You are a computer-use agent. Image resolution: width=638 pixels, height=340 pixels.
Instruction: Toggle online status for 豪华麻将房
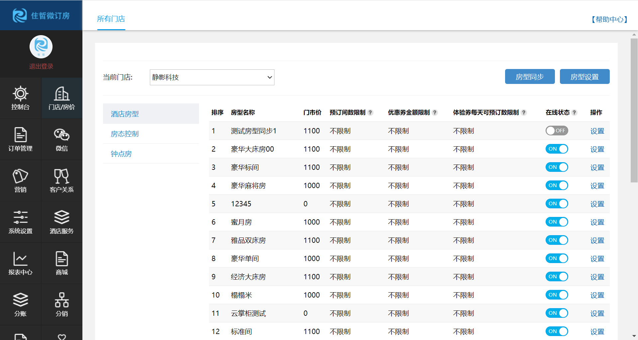(x=557, y=185)
